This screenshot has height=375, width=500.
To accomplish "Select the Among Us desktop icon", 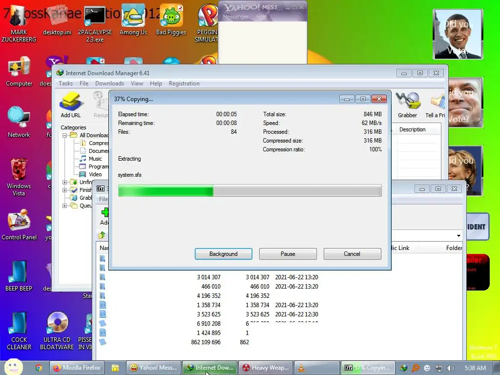I will click(x=133, y=20).
